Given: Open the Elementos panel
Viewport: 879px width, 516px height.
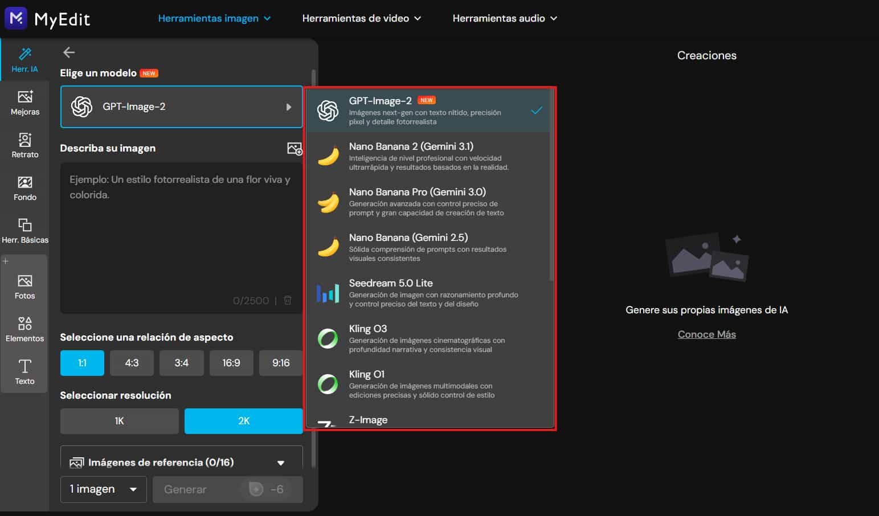Looking at the screenshot, I should 24,330.
